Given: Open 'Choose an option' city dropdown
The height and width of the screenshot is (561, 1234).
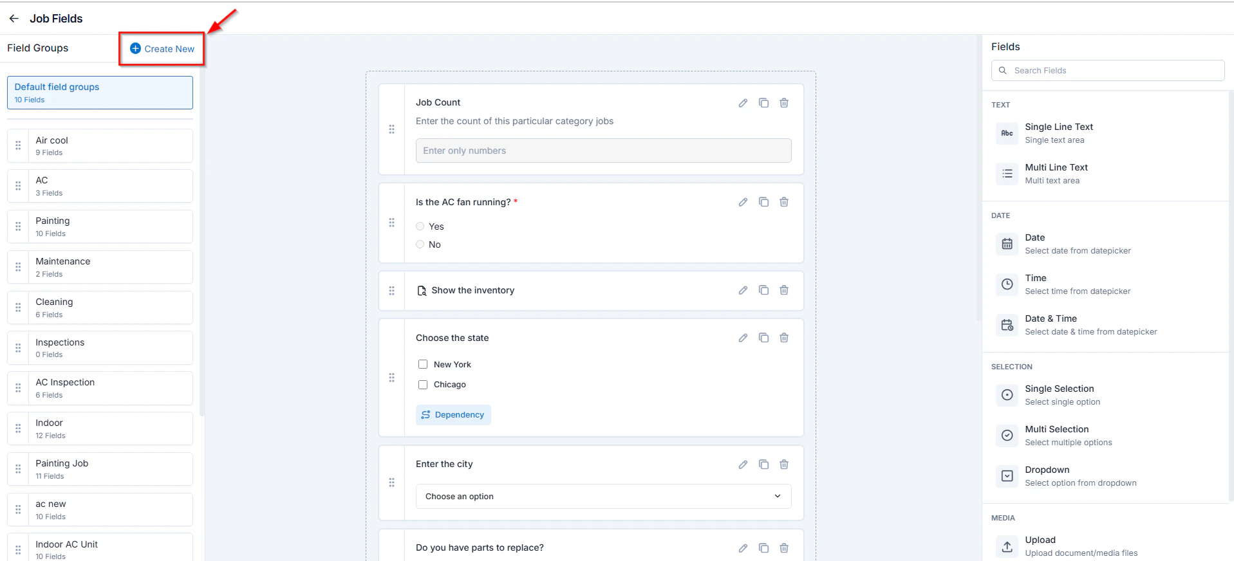Looking at the screenshot, I should (x=603, y=497).
